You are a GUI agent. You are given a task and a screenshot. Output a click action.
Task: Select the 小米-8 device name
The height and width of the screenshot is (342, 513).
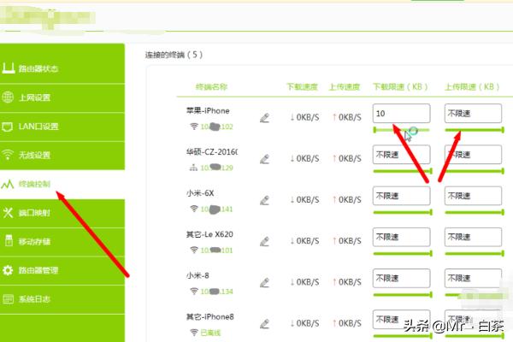pos(198,275)
